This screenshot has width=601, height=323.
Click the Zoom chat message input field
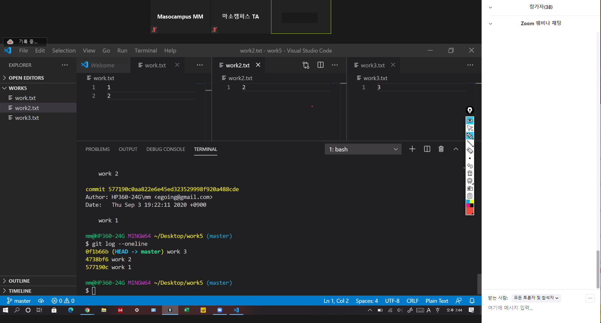(534, 308)
